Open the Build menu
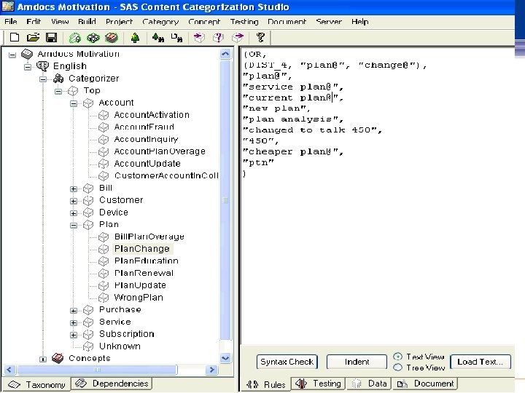 click(x=87, y=22)
